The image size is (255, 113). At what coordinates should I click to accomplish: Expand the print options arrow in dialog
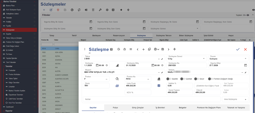(x=158, y=49)
